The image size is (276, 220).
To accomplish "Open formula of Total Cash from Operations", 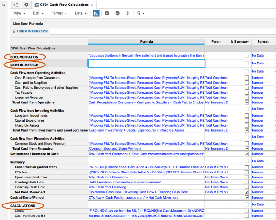I will (x=146, y=102).
